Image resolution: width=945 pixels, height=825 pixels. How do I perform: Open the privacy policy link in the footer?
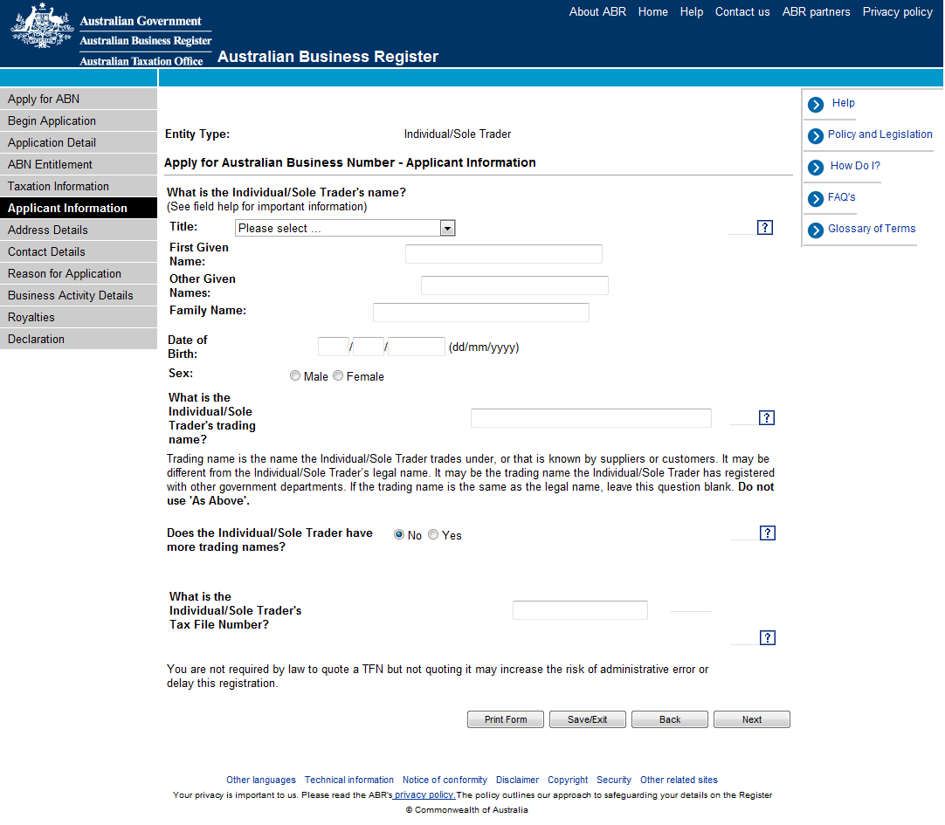[x=424, y=795]
